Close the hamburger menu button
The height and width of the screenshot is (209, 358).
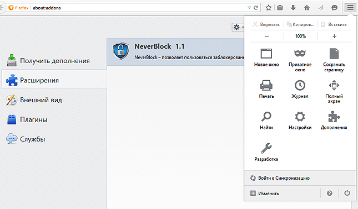point(350,8)
